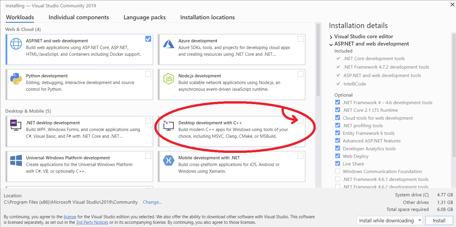
Task: Click the Desktop development with C++ icon
Action: pyautogui.click(x=169, y=126)
